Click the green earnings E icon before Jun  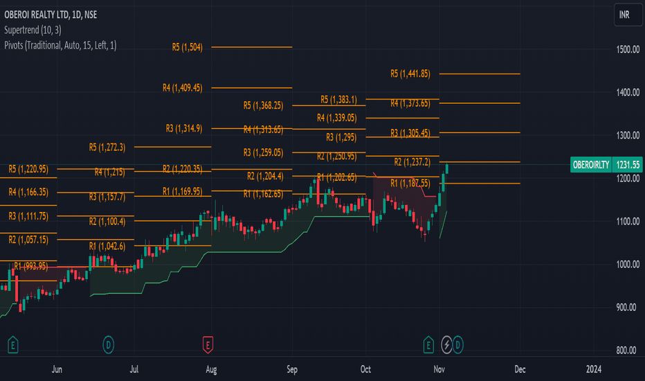(12, 345)
